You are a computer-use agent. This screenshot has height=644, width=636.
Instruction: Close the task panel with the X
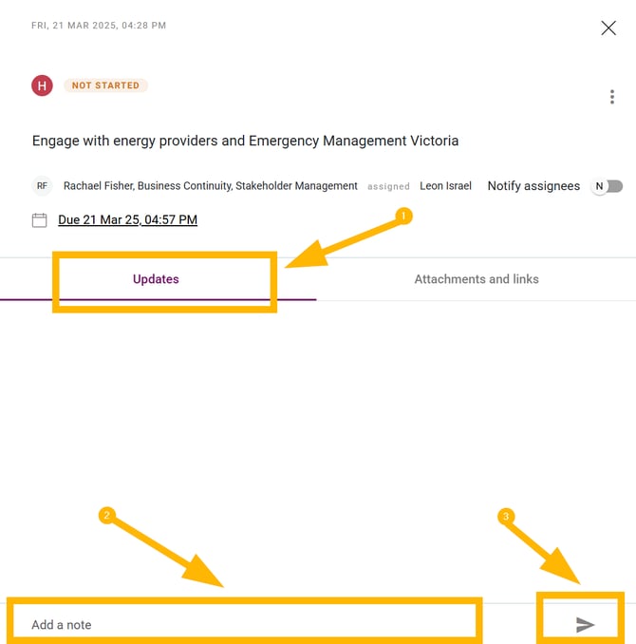[608, 28]
